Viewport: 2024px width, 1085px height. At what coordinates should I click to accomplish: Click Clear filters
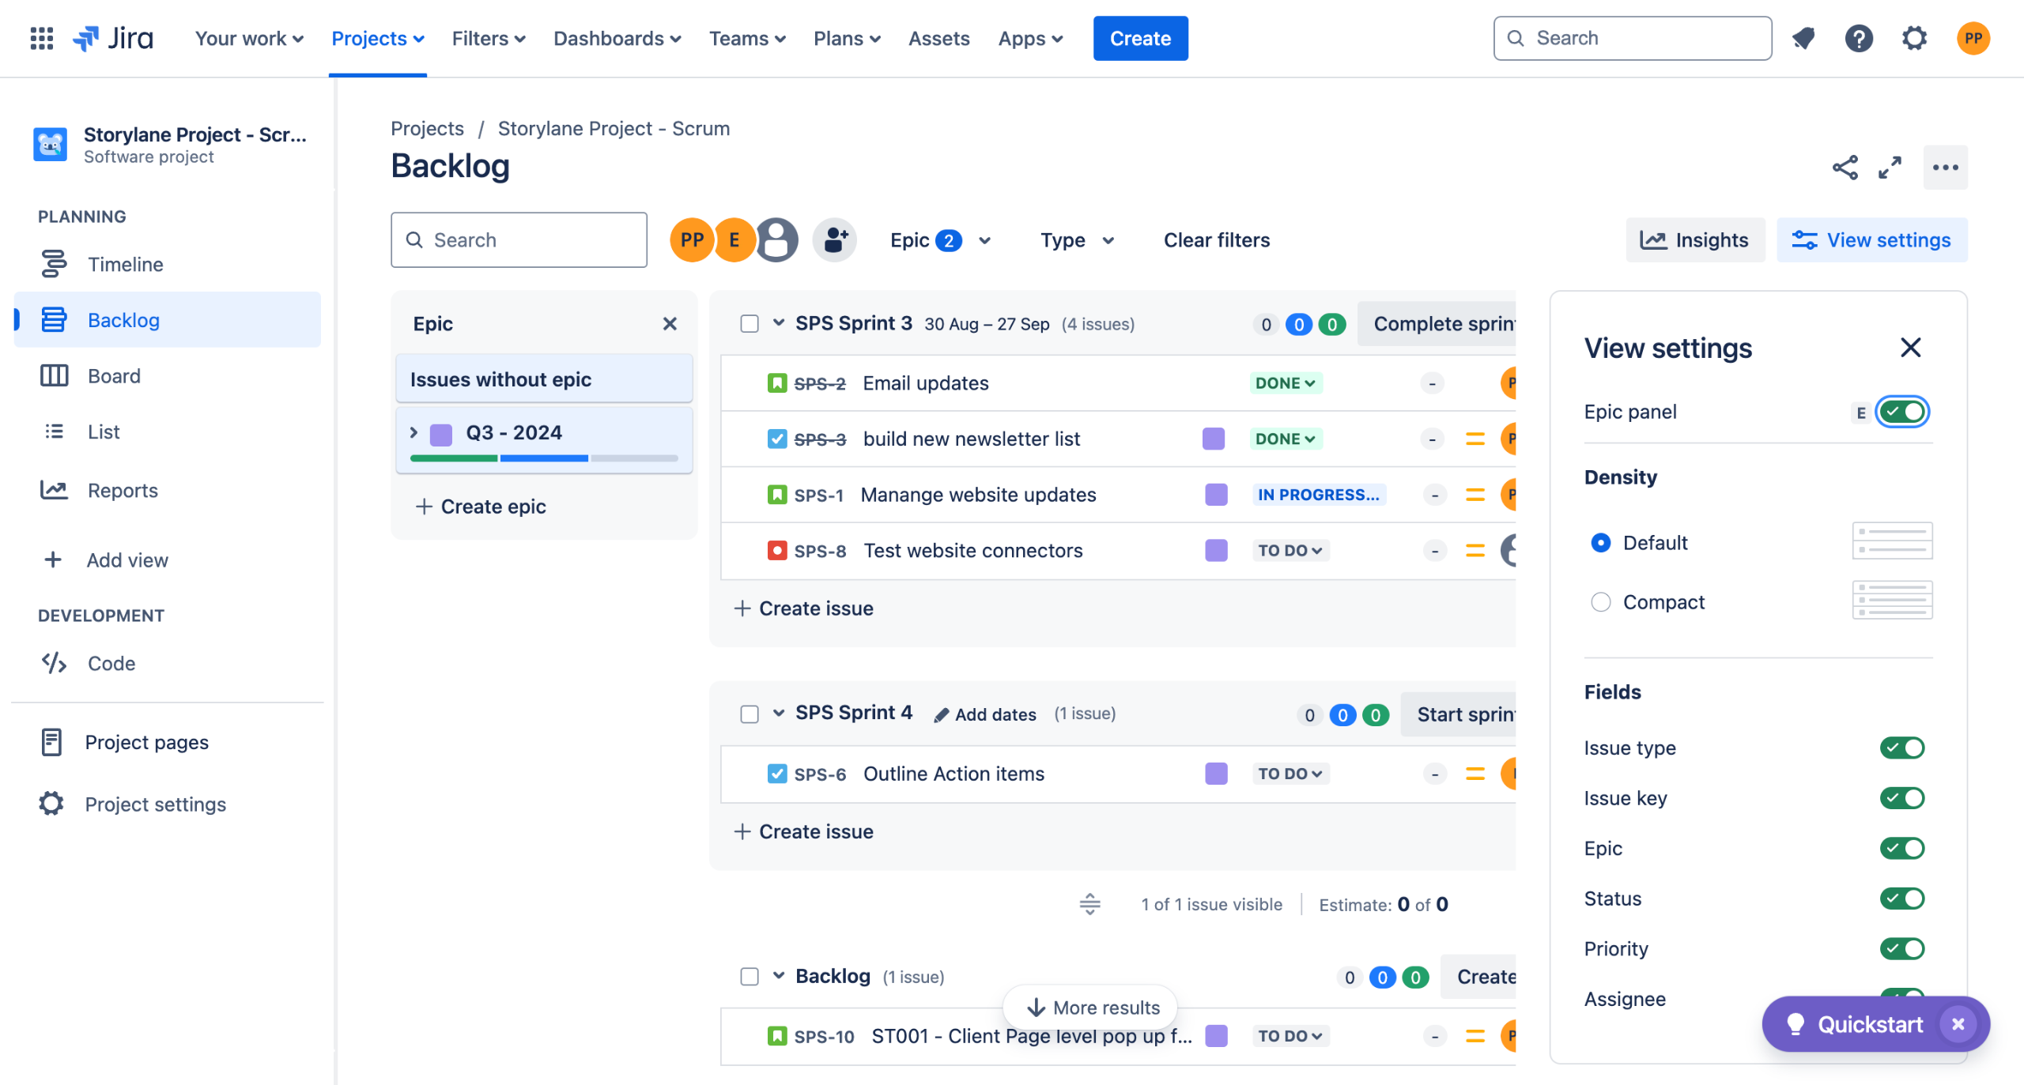pyautogui.click(x=1216, y=240)
